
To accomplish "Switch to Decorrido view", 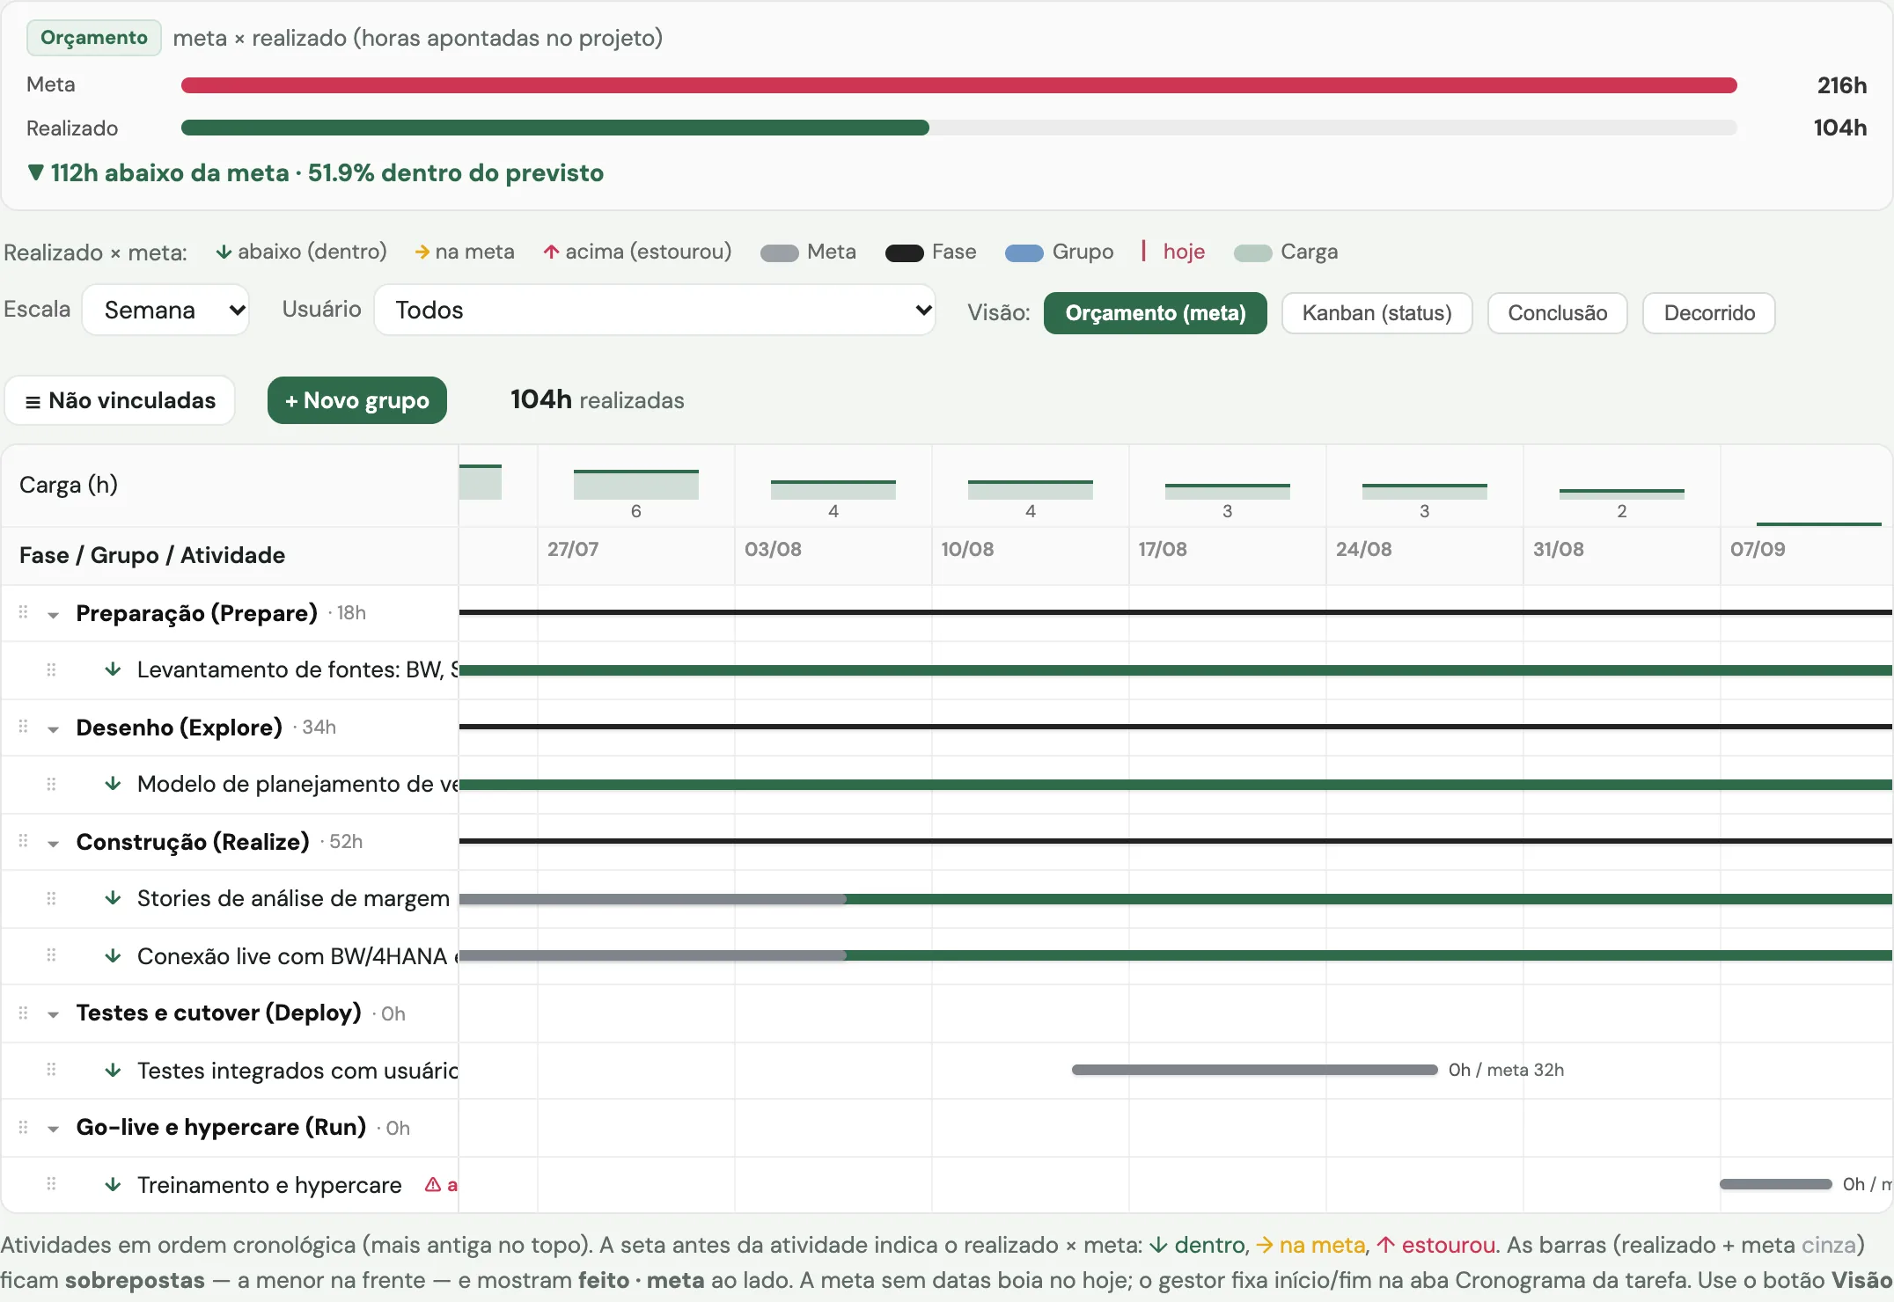I will pos(1709,313).
